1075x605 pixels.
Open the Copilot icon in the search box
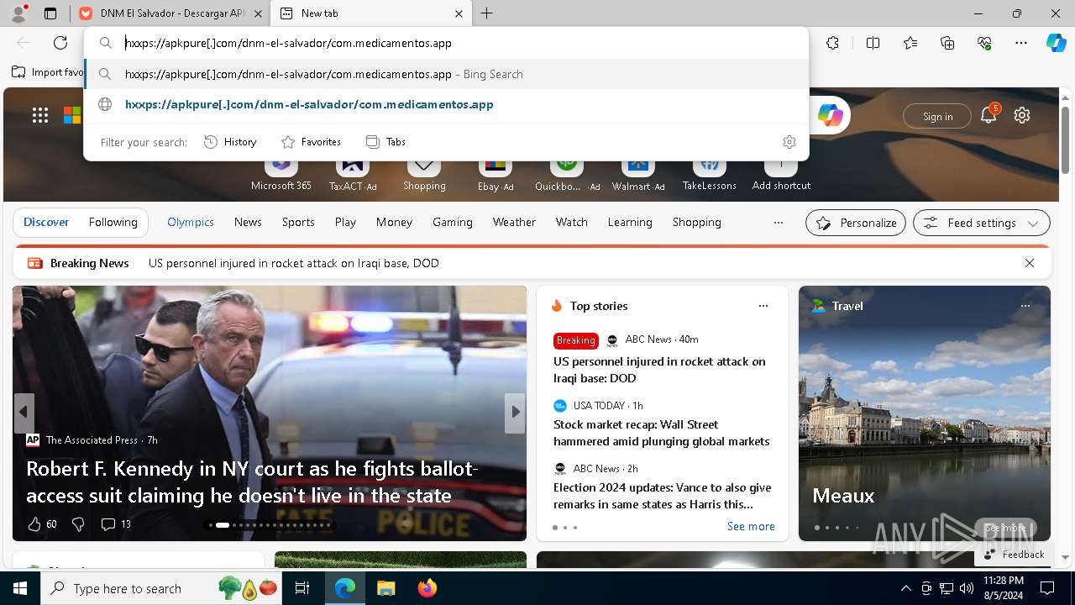[x=830, y=116]
